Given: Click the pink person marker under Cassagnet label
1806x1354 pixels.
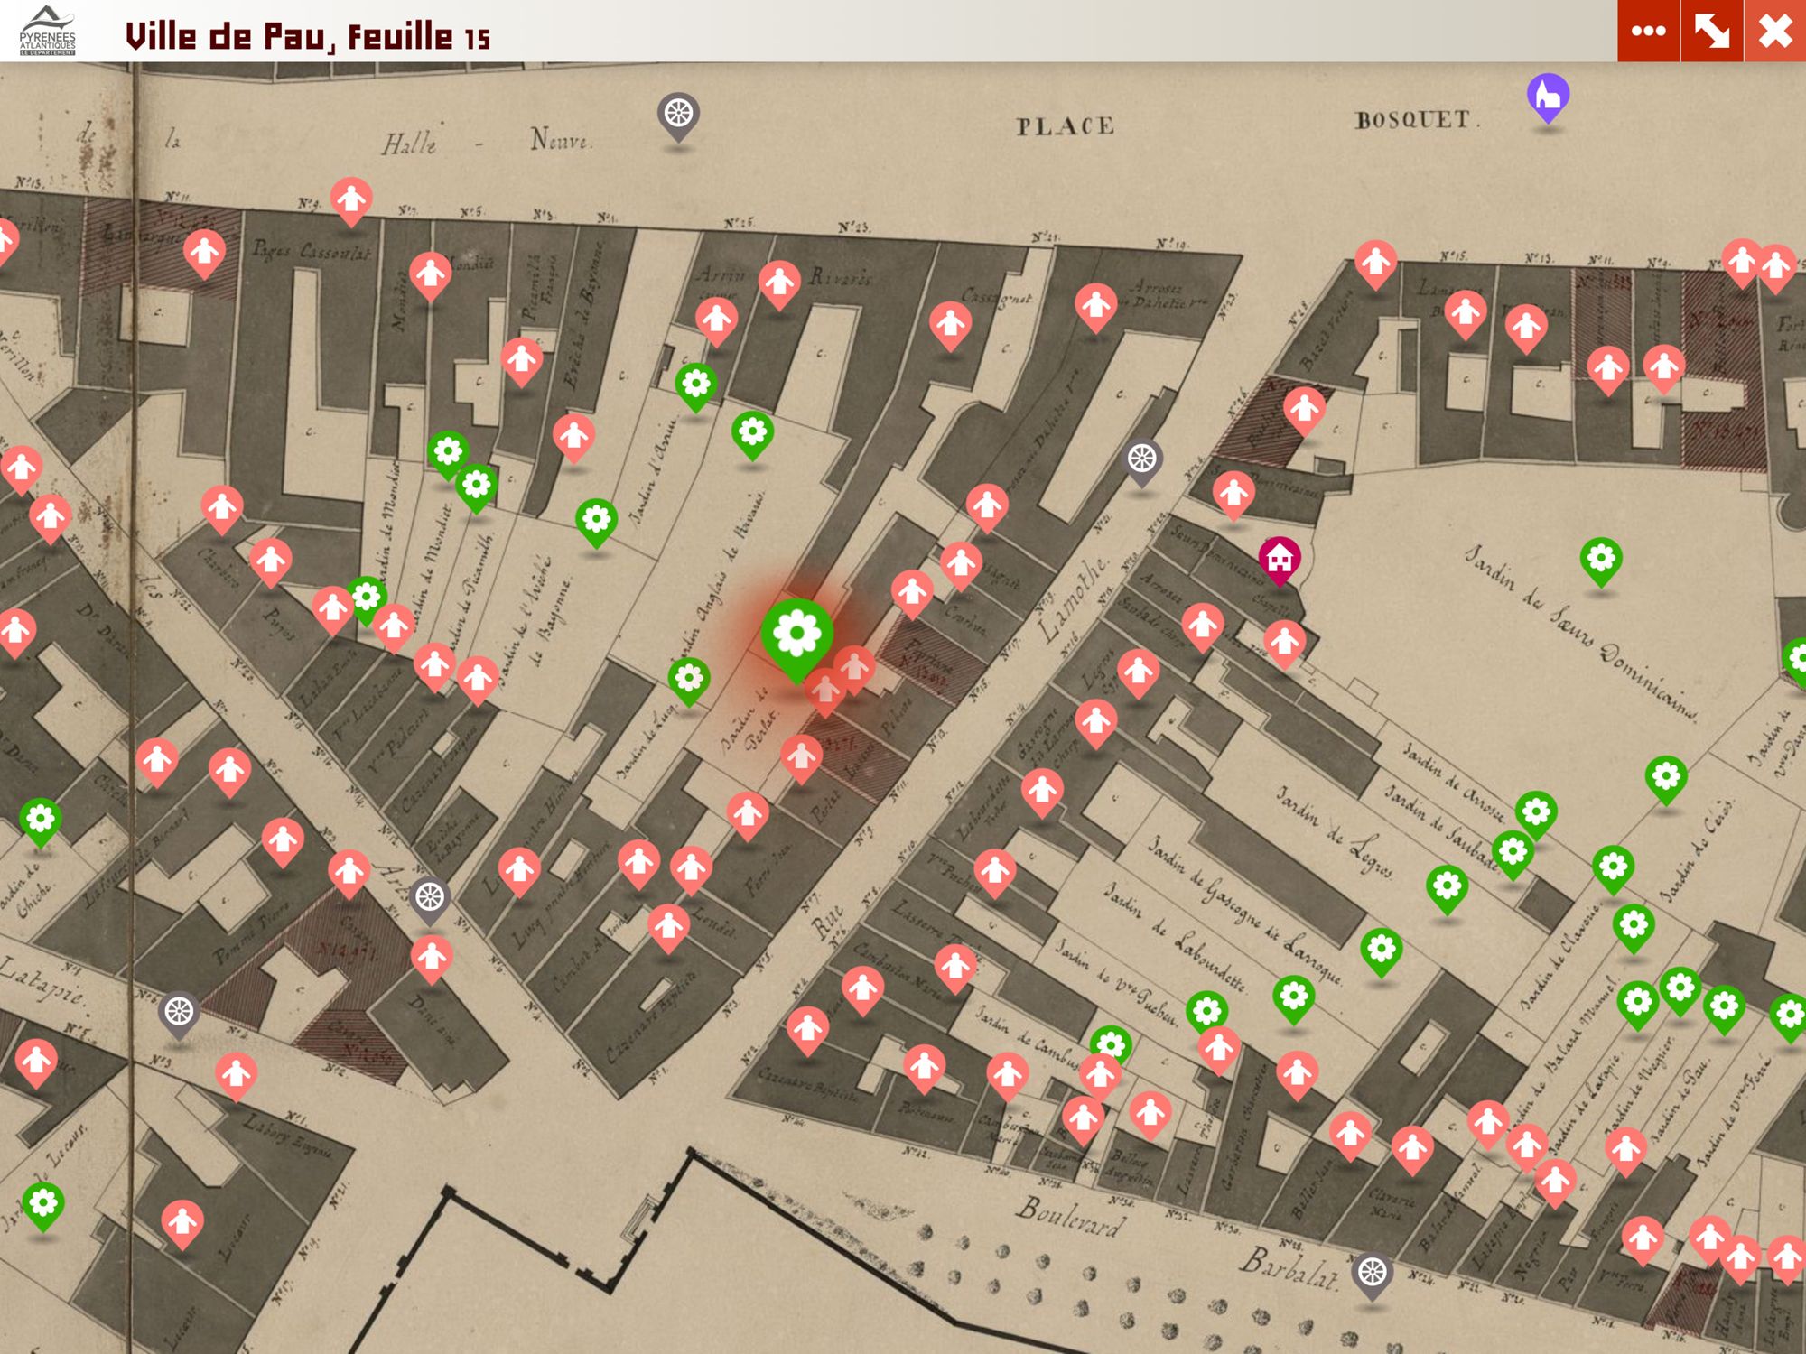Looking at the screenshot, I should tap(950, 324).
